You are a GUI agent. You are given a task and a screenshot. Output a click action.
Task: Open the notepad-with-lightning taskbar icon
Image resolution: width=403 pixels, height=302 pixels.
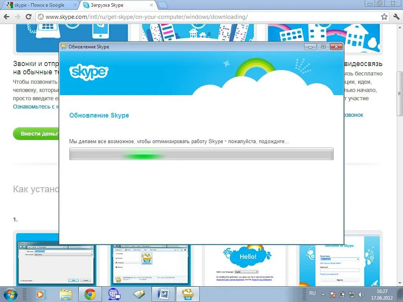click(139, 294)
